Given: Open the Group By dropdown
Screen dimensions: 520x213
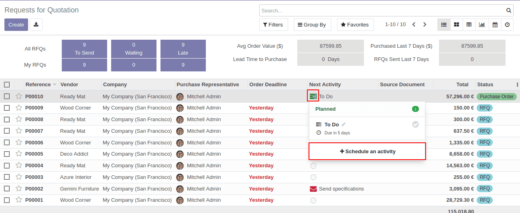Looking at the screenshot, I should coord(312,24).
